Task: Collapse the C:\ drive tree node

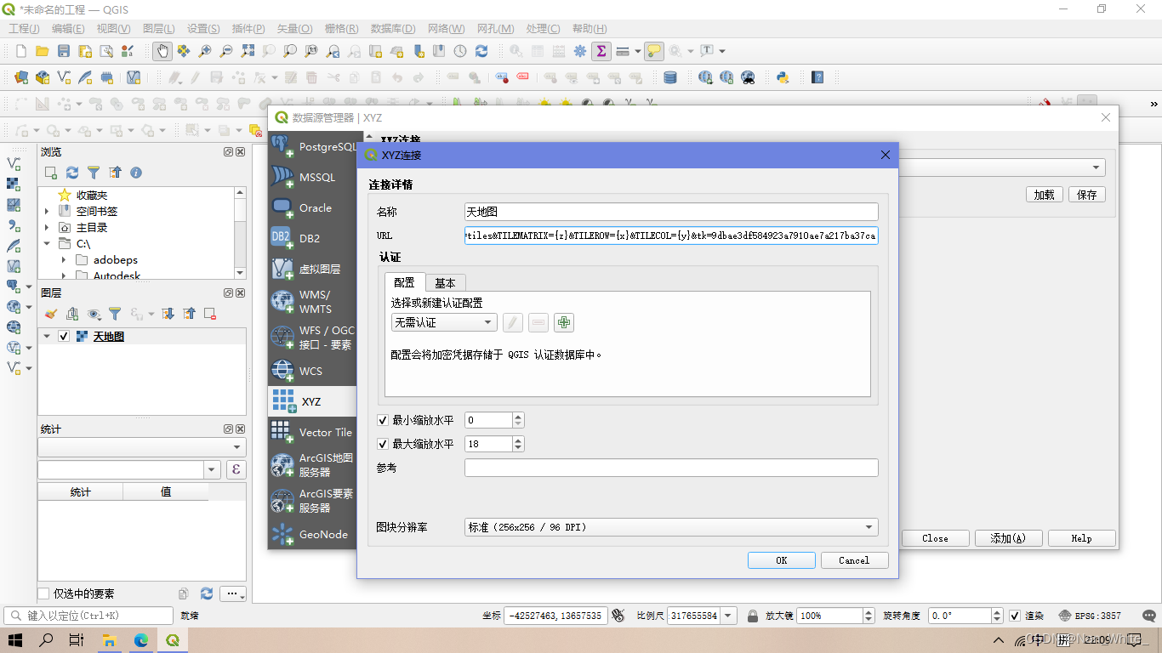Action: (47, 243)
